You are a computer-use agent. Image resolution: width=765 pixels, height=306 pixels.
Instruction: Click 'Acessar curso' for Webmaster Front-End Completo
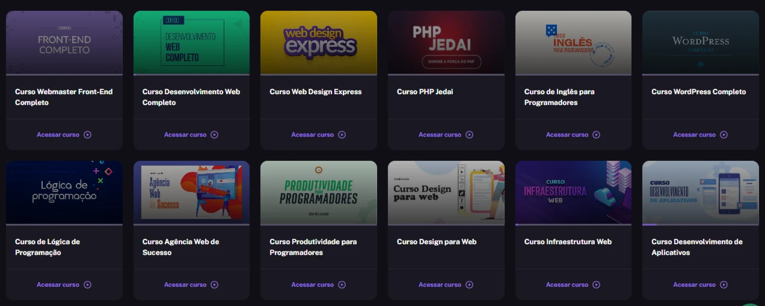(x=58, y=135)
